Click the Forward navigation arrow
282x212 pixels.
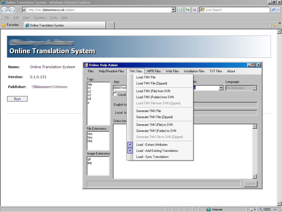pos(11,10)
